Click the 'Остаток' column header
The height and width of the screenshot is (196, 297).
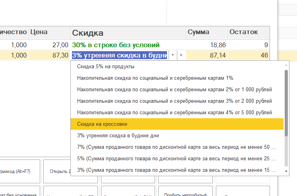[x=248, y=33]
